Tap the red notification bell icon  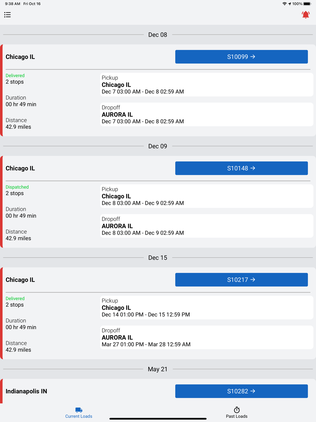pyautogui.click(x=306, y=15)
